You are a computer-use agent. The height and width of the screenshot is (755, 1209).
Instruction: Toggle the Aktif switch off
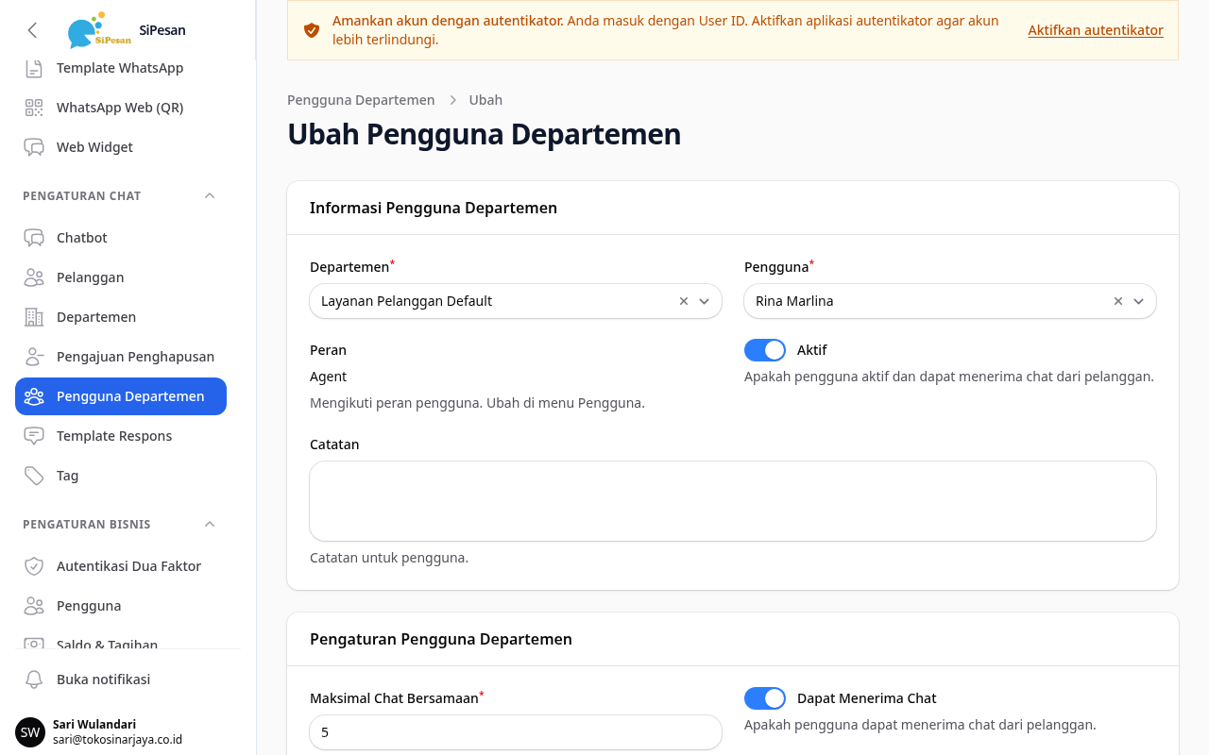coord(765,350)
